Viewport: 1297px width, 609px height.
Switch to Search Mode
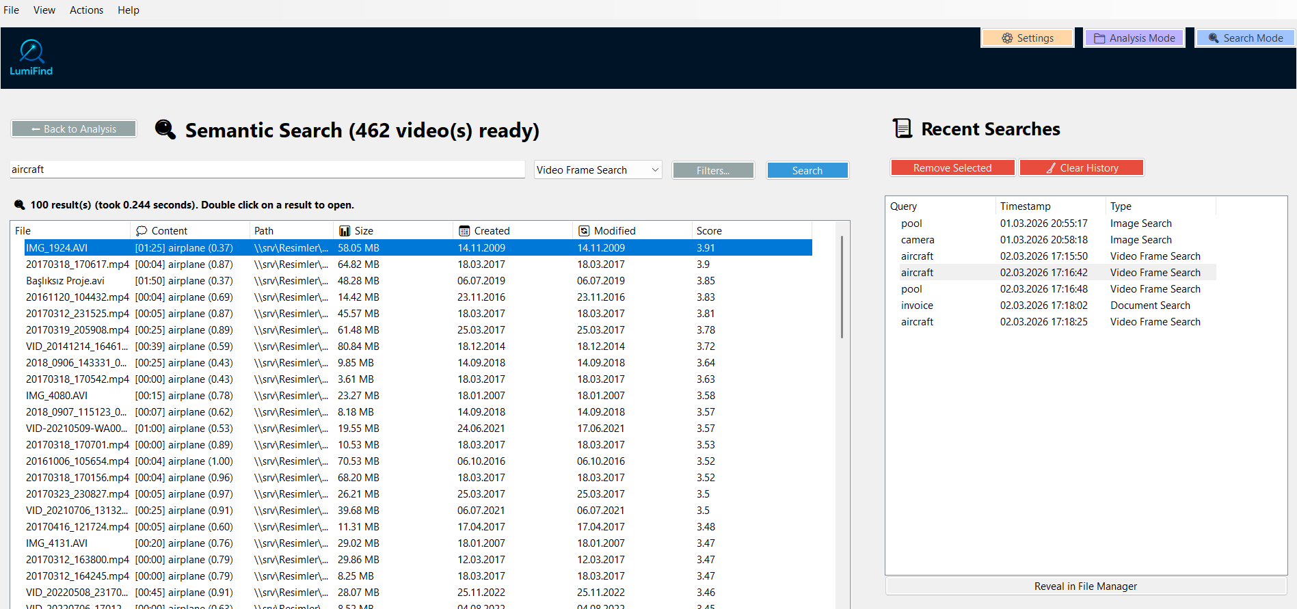pos(1245,38)
